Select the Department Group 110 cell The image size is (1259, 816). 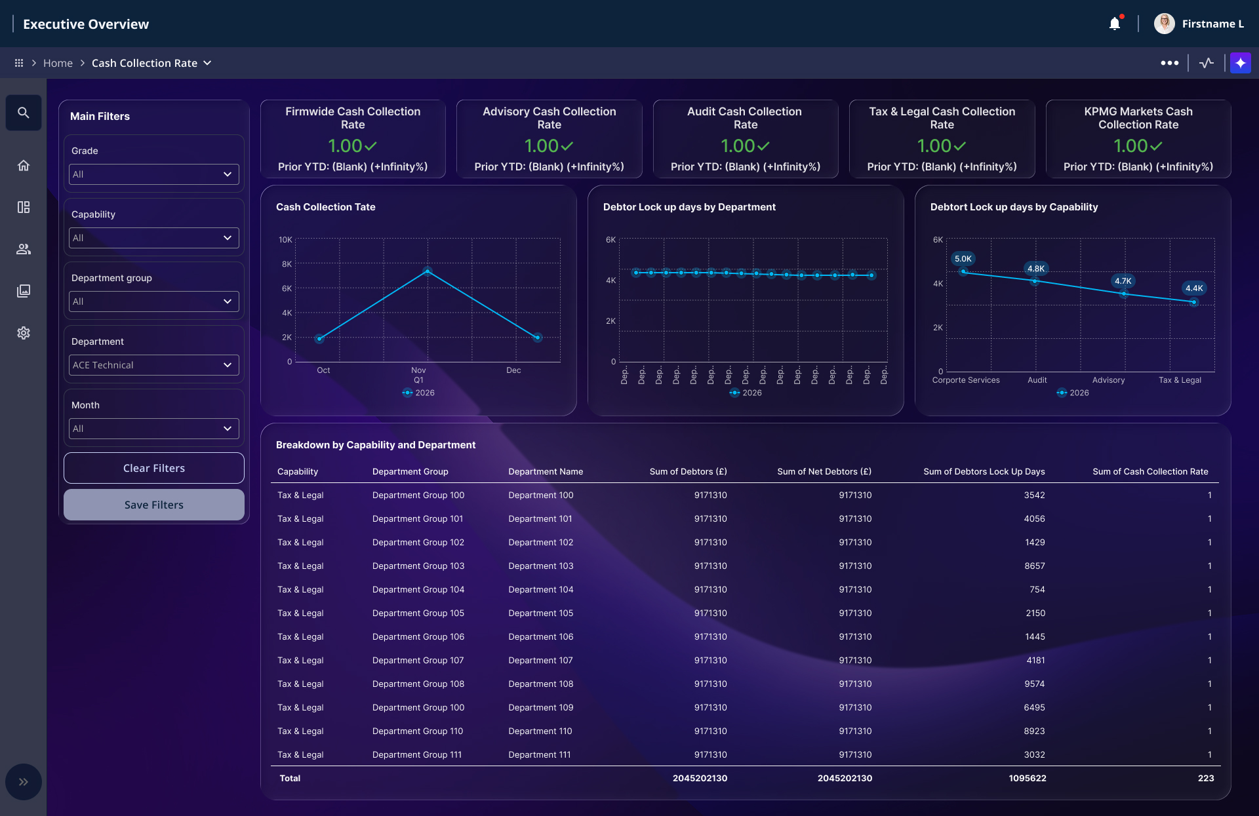[418, 731]
